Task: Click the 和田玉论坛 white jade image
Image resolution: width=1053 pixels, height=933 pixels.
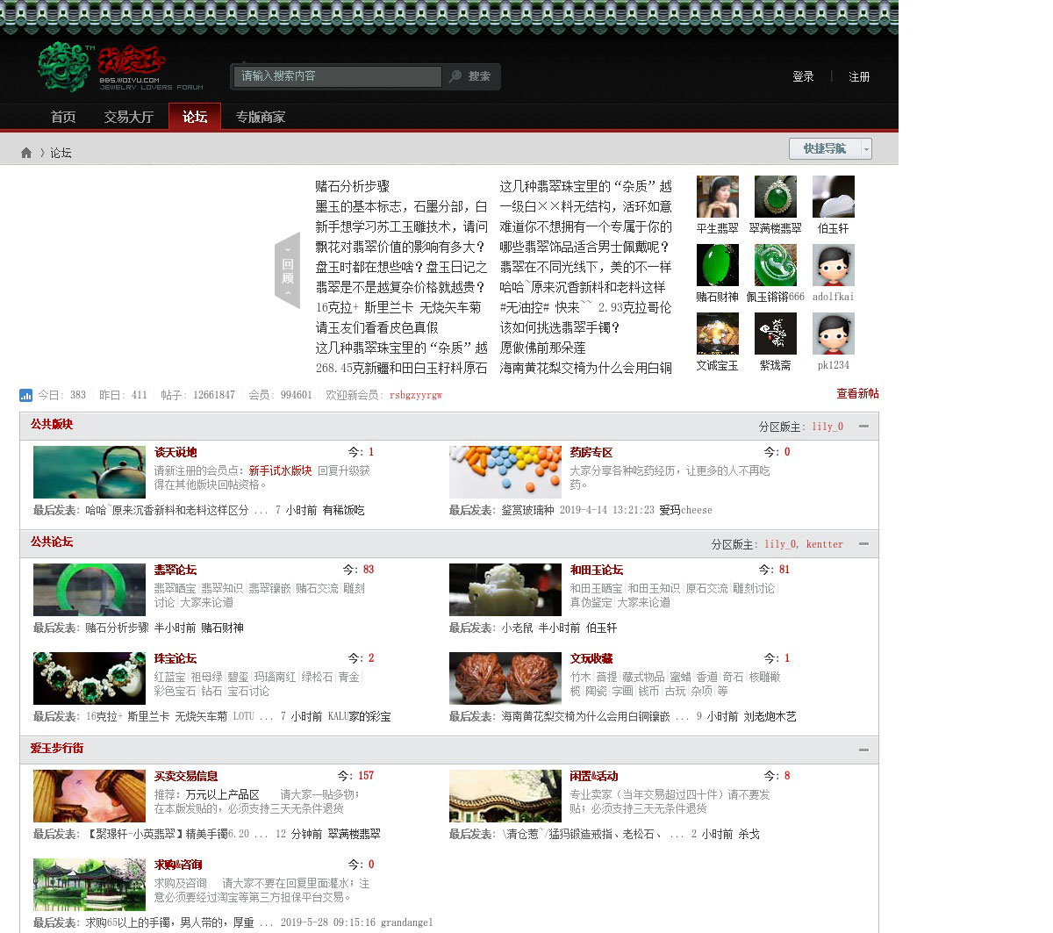Action: [x=505, y=590]
